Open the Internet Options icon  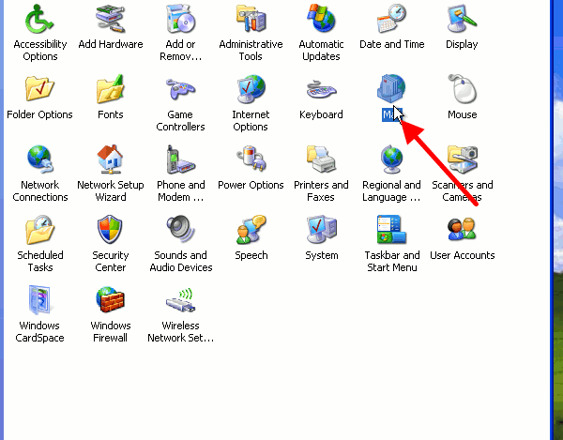point(251,88)
